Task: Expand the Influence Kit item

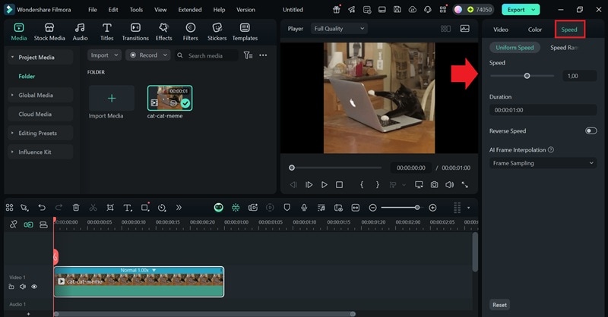Action: pyautogui.click(x=12, y=152)
